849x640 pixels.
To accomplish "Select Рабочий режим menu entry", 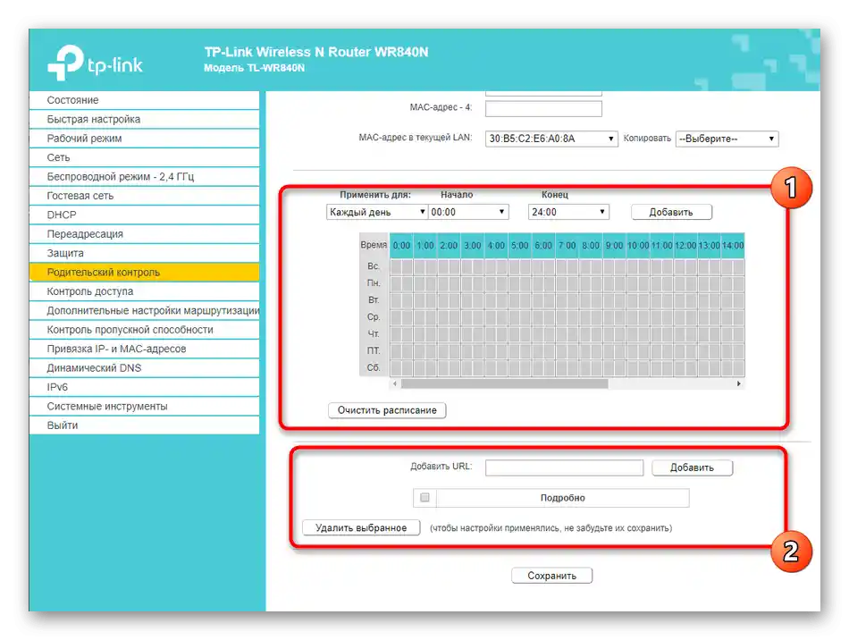I will (x=145, y=138).
